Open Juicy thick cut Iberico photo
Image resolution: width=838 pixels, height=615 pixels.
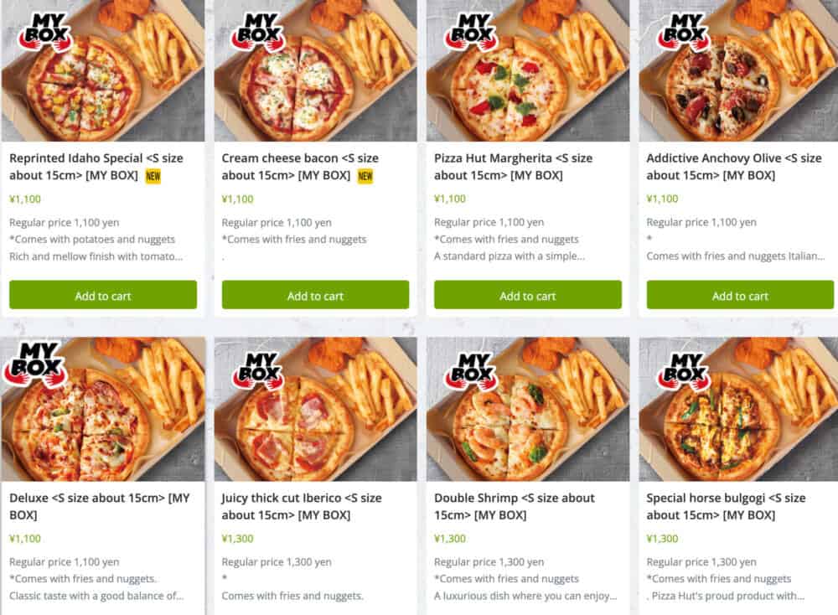tap(315, 409)
